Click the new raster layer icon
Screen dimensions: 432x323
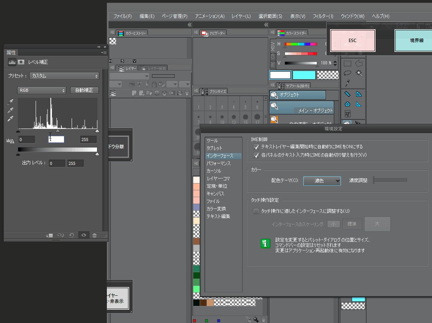(x=134, y=93)
